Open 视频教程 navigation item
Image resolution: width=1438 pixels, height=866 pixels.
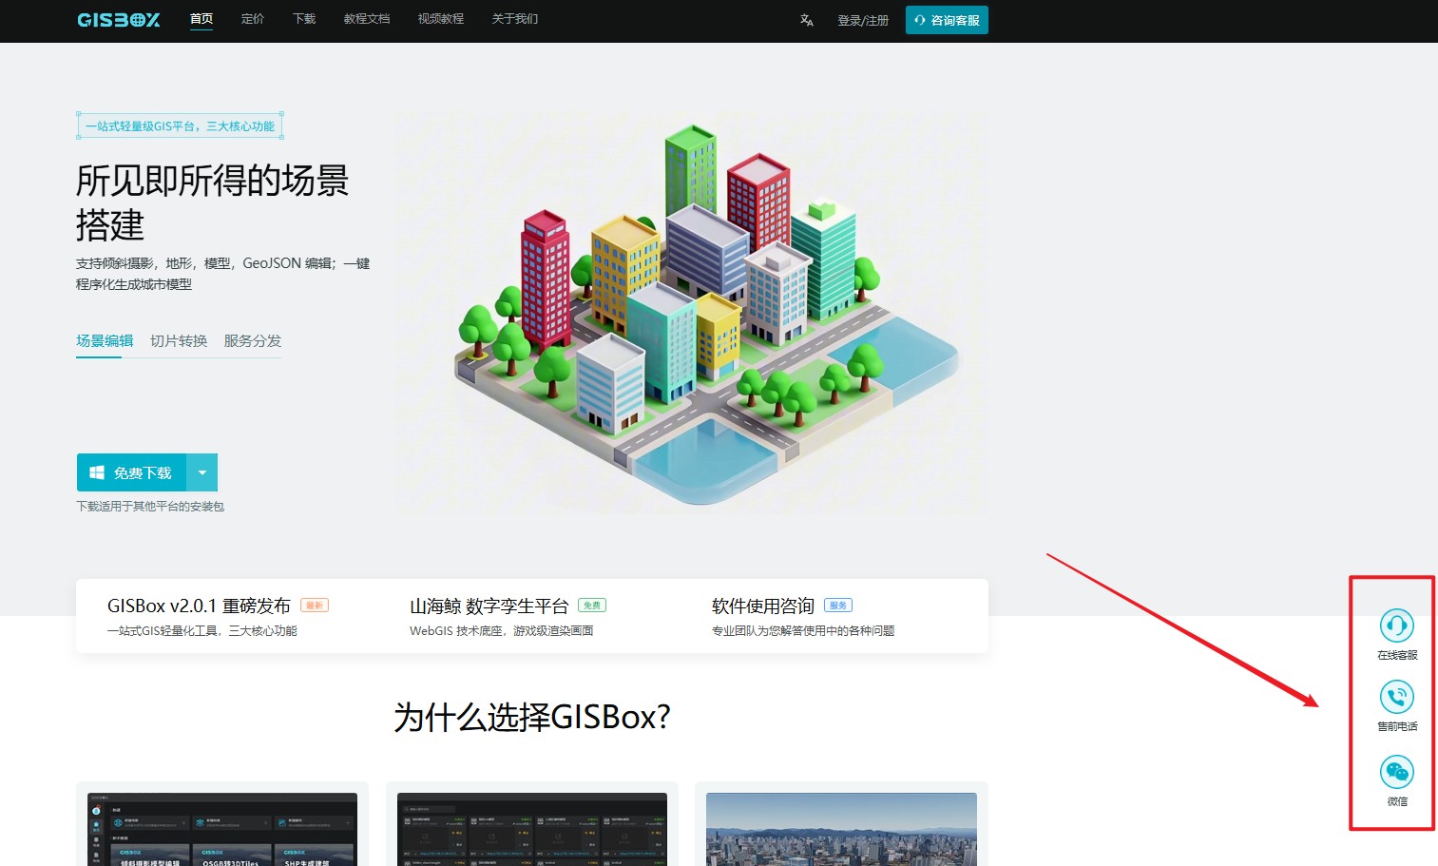pyautogui.click(x=441, y=19)
